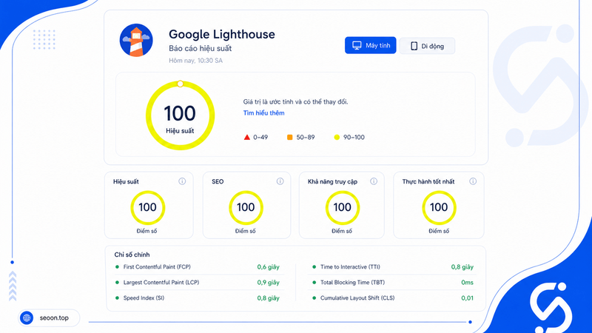Select Time to Interactive (TTI) metric
592x333 pixels.
pos(350,267)
